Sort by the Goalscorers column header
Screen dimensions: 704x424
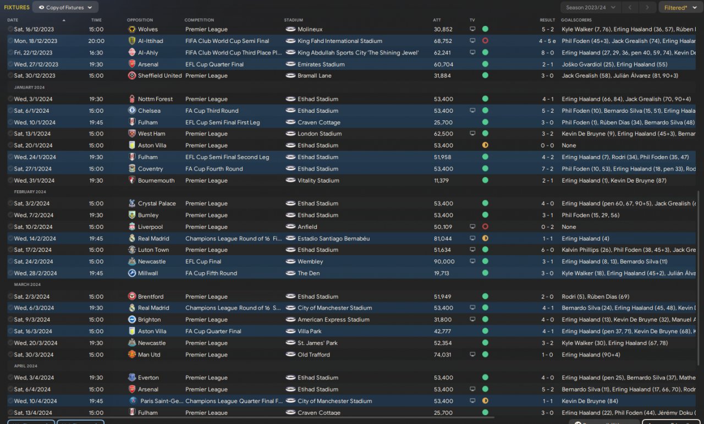click(x=575, y=20)
